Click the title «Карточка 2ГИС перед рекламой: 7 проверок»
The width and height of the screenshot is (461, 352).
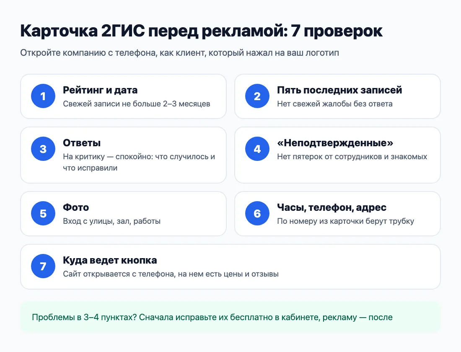202,31
